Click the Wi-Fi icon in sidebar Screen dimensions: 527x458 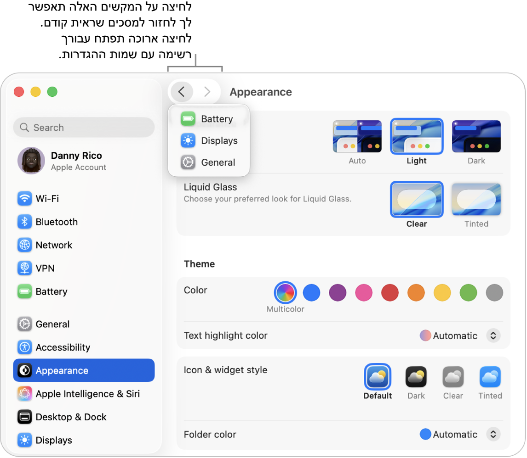click(x=24, y=199)
